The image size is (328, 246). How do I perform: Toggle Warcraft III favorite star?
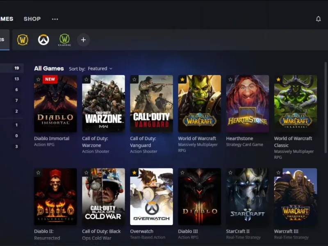278,173
